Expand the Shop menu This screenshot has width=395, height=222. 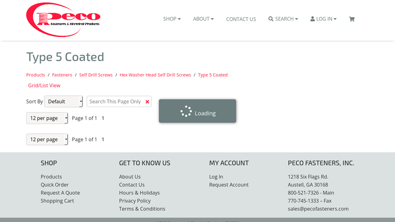tap(172, 19)
